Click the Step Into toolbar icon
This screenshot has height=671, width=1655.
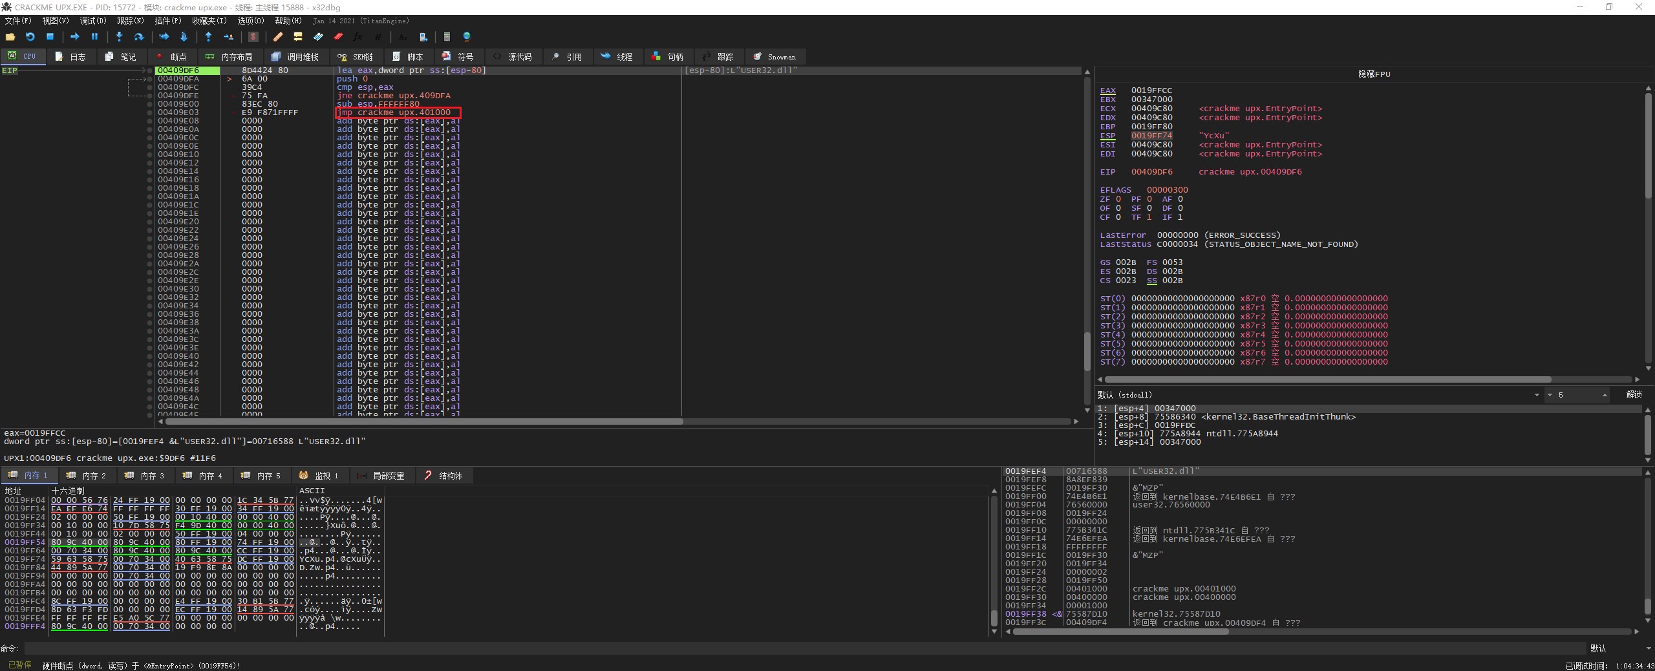pos(119,37)
